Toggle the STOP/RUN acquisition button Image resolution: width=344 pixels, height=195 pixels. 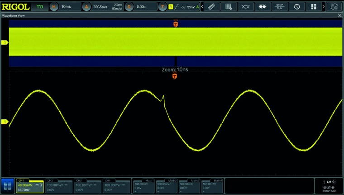click(279, 7)
